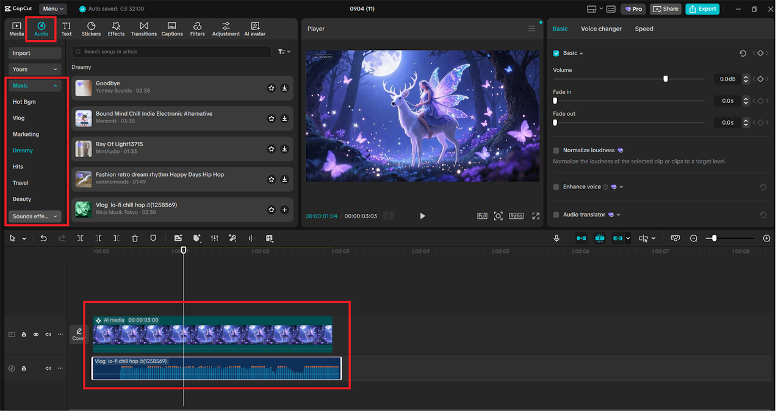Image resolution: width=781 pixels, height=412 pixels.
Task: Enter fullscreen preview
Action: tap(536, 216)
